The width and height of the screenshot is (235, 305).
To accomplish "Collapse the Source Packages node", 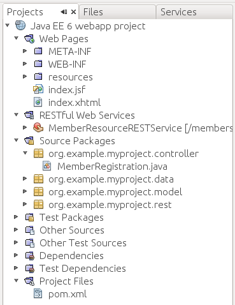I will [x=16, y=140].
